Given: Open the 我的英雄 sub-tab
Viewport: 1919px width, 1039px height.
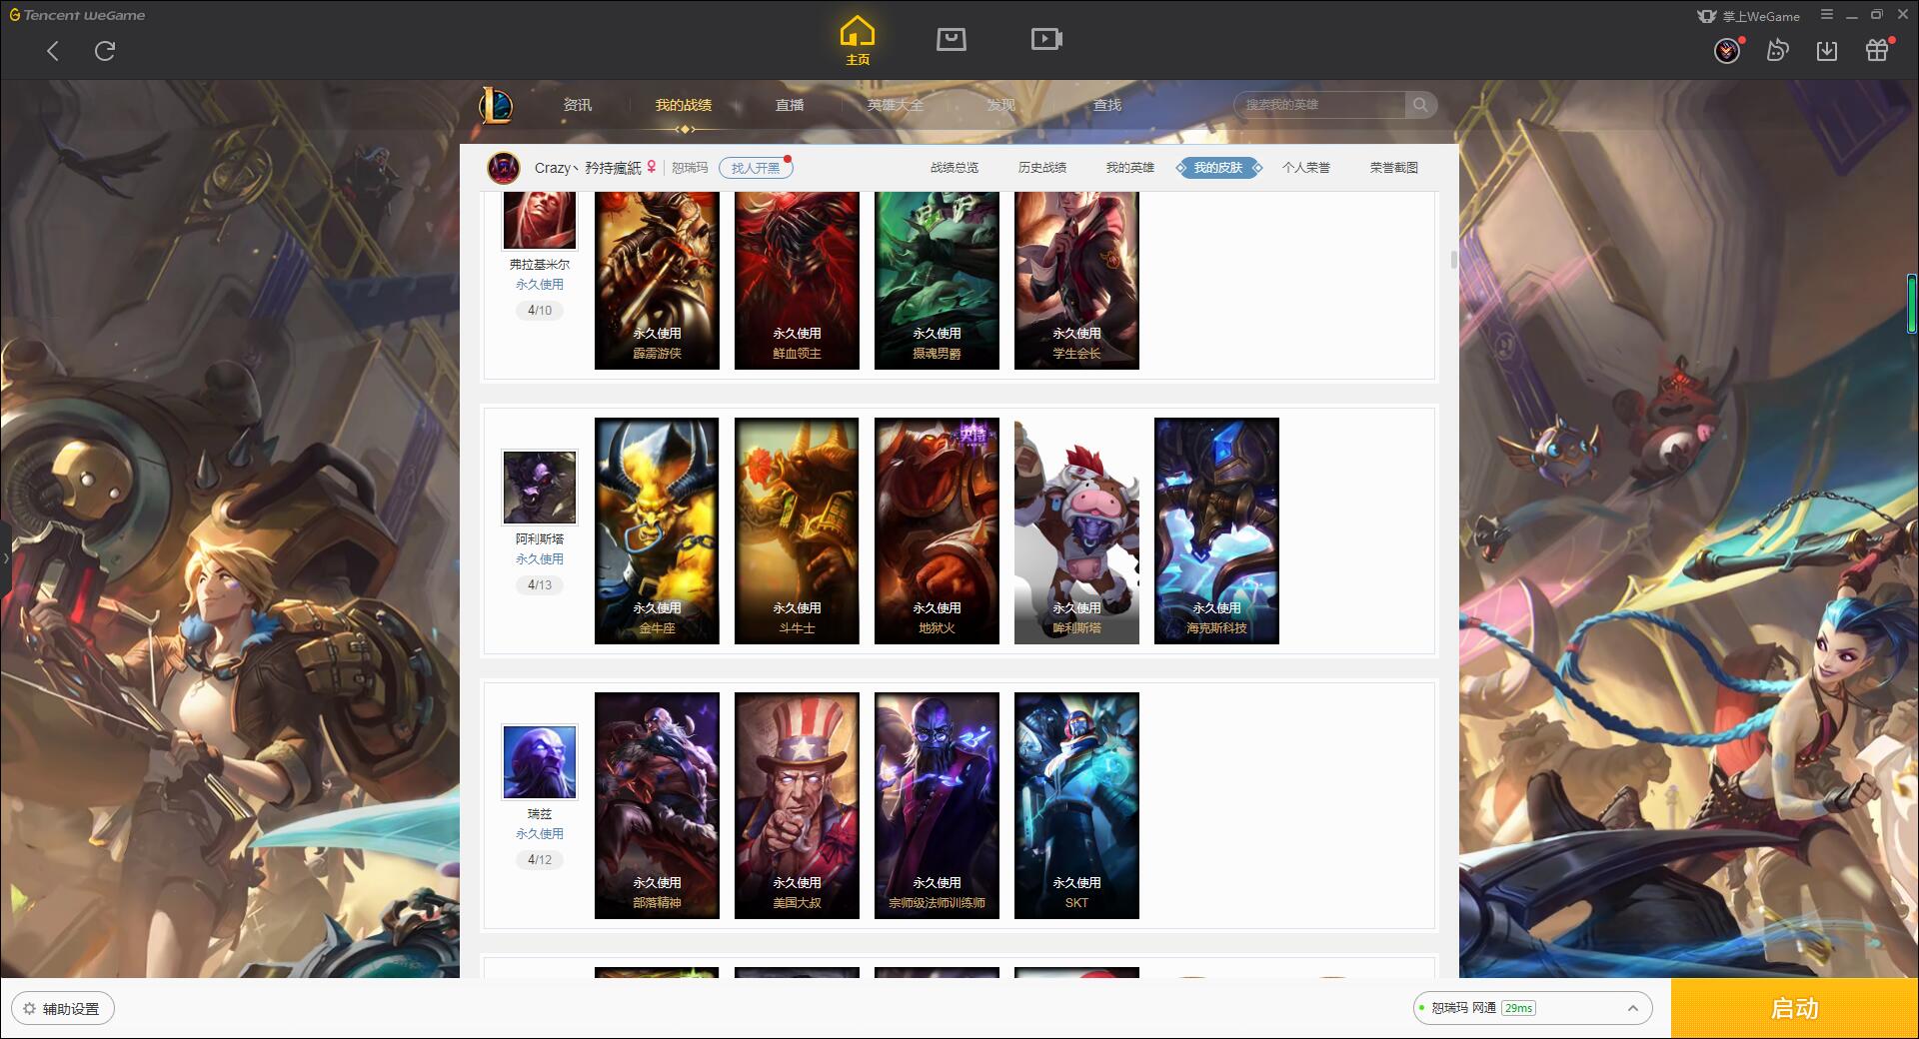Looking at the screenshot, I should pyautogui.click(x=1130, y=168).
